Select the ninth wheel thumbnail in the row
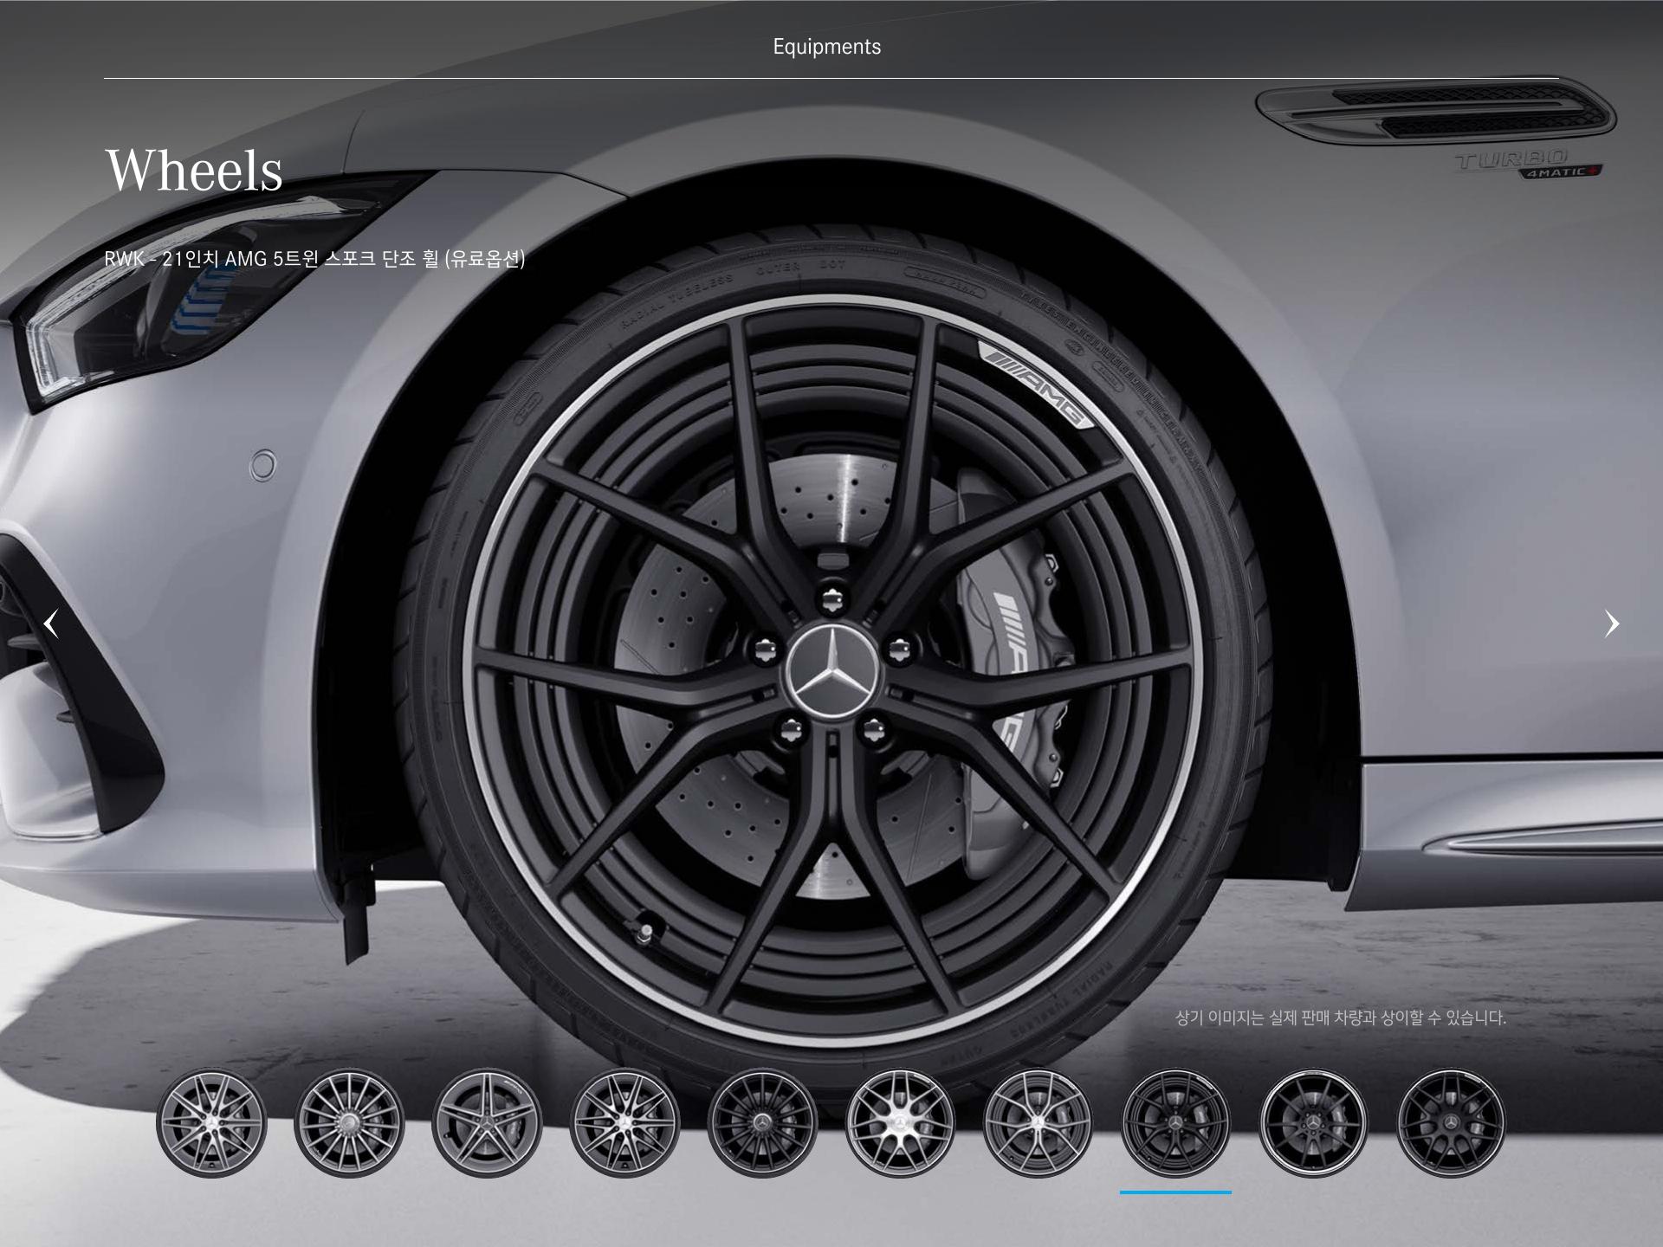The width and height of the screenshot is (1663, 1247). pyautogui.click(x=1313, y=1123)
